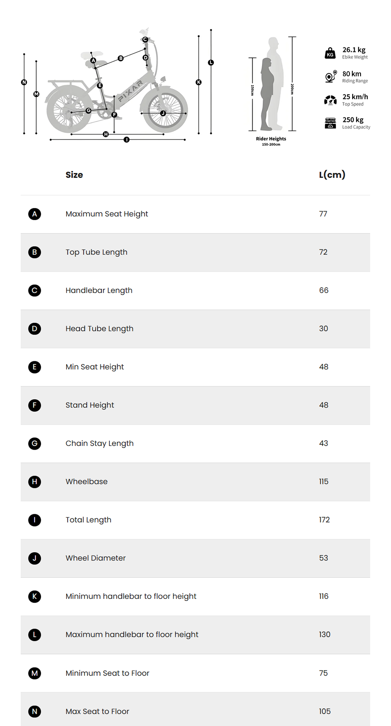Click the rider heights silhouette image
The width and height of the screenshot is (391, 726).
[x=272, y=84]
